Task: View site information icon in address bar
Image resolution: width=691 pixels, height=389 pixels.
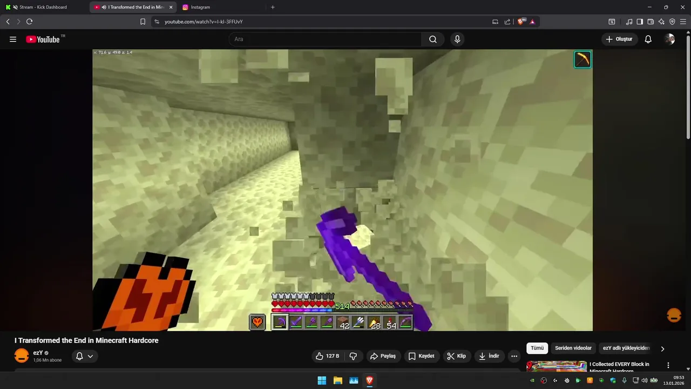Action: pyautogui.click(x=157, y=22)
